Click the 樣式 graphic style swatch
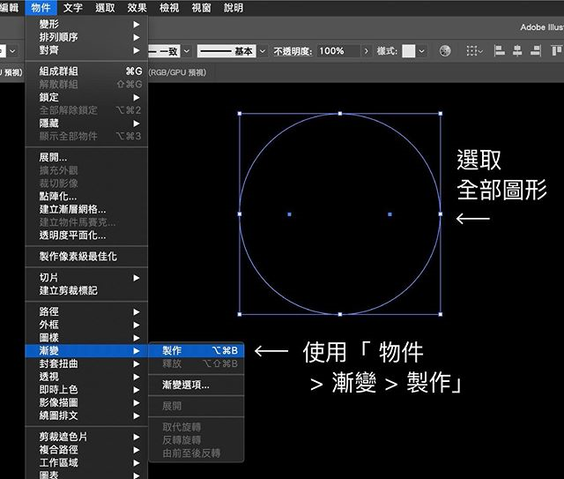 [408, 51]
